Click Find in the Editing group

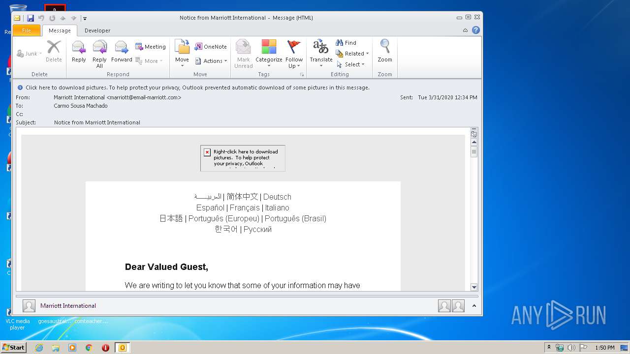[x=346, y=43]
